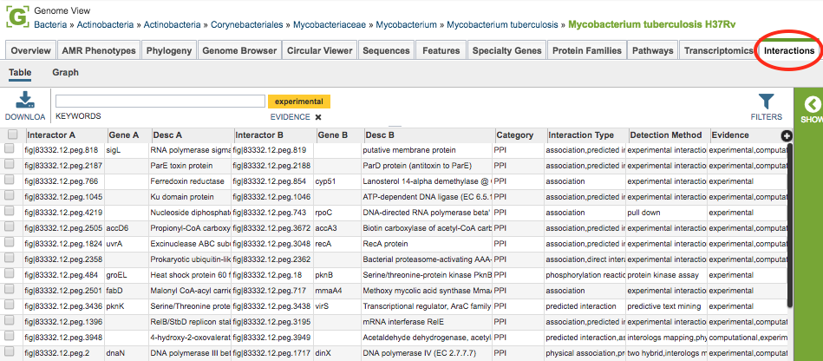823x361 pixels.
Task: Open the Corynebacteriales breadcrumb link
Action: click(246, 24)
